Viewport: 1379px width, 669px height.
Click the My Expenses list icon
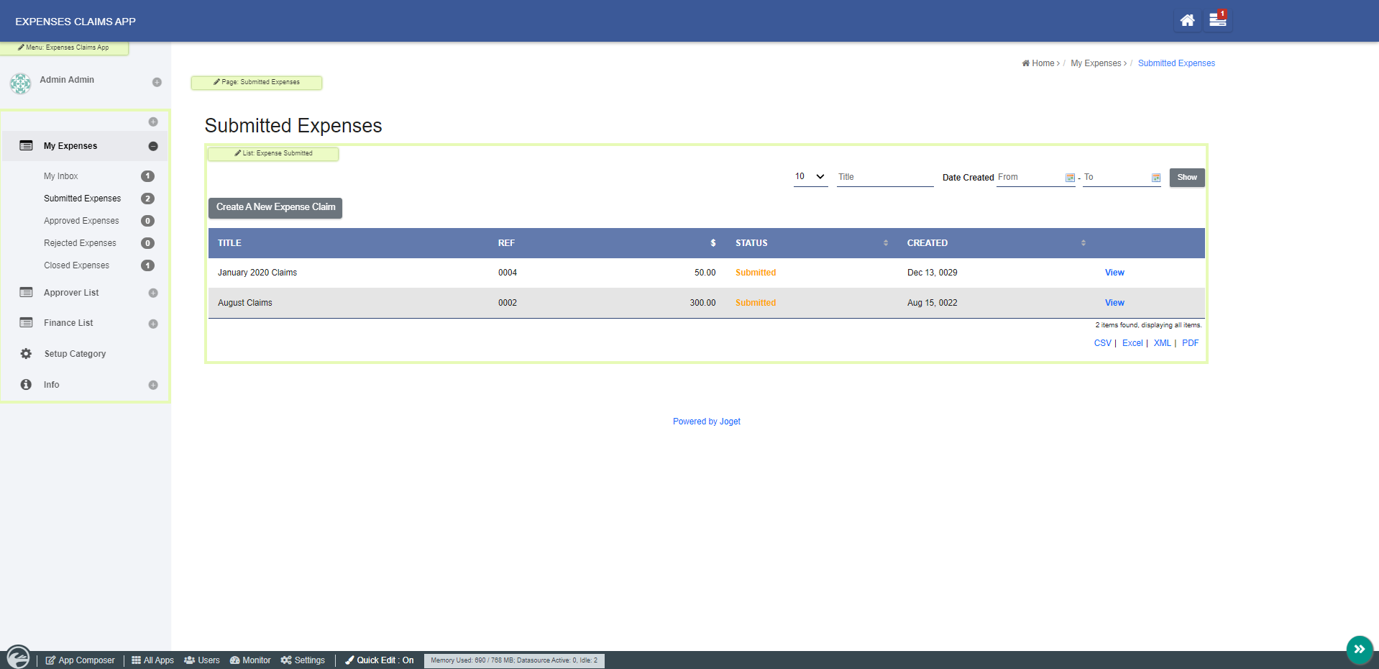pyautogui.click(x=26, y=145)
